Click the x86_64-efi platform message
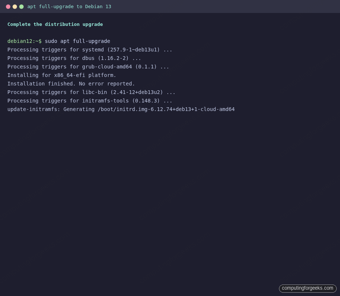Screen dimensions: 340x296 61,75
